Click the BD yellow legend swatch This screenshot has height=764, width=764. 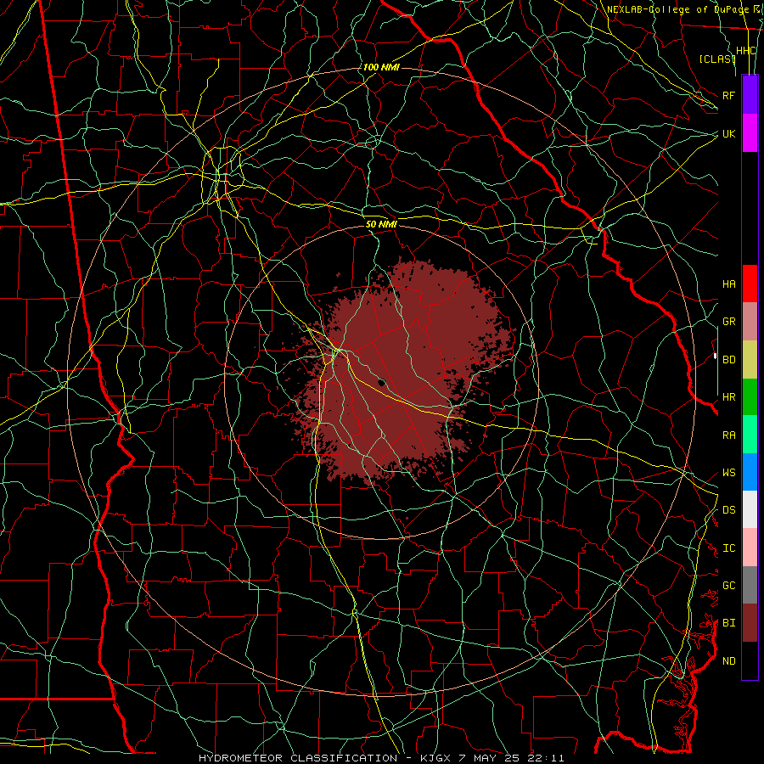(x=750, y=359)
